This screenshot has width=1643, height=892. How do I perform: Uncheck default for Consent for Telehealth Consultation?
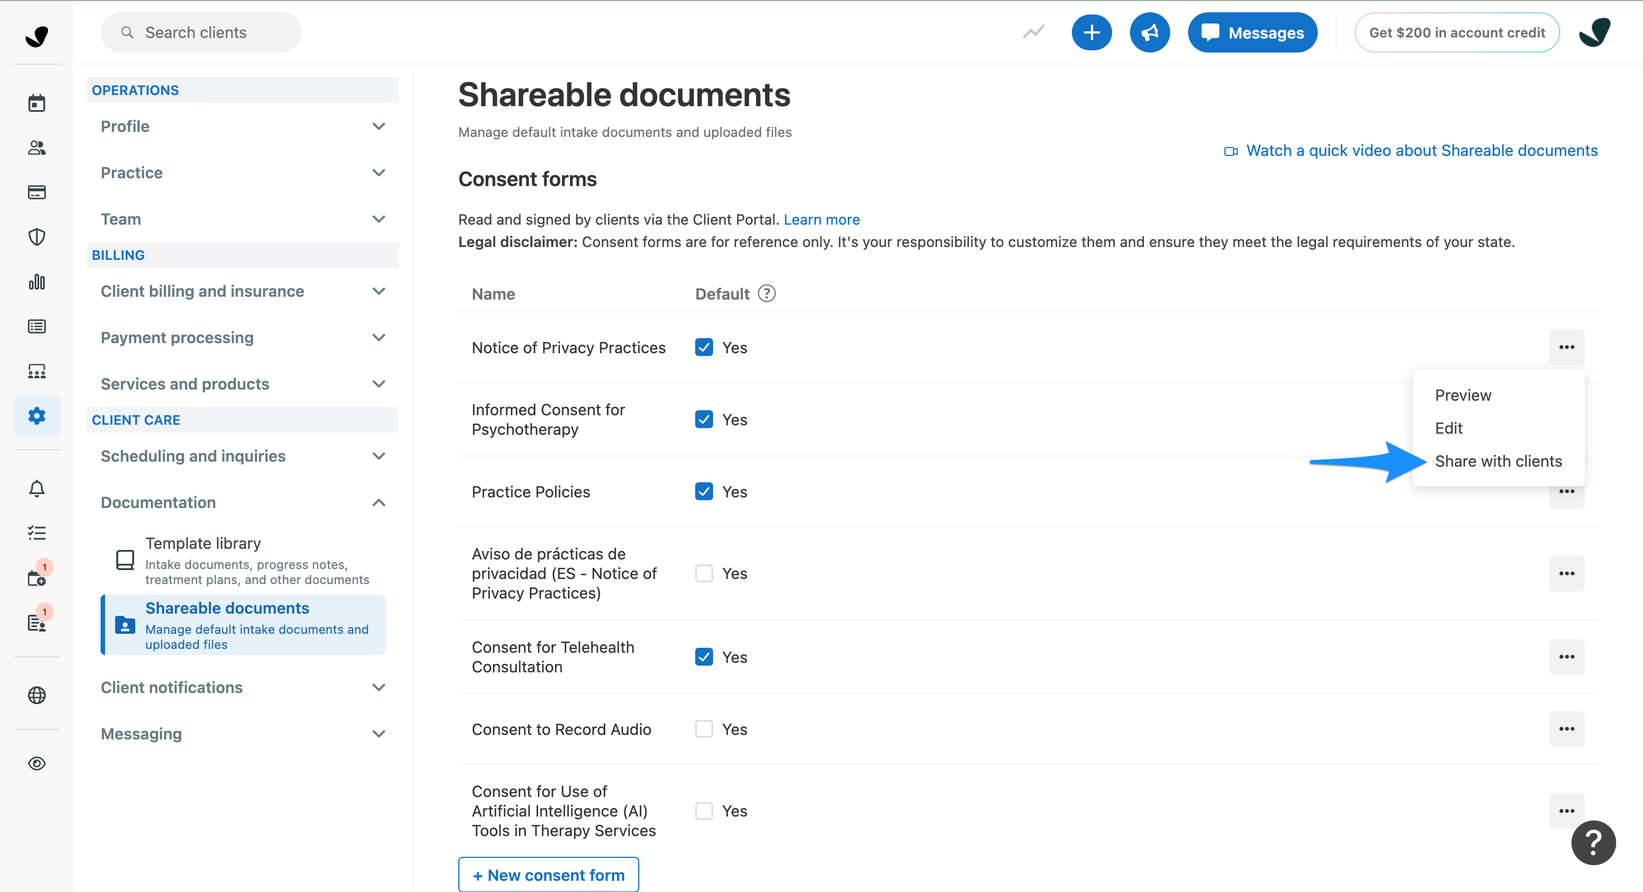point(704,657)
